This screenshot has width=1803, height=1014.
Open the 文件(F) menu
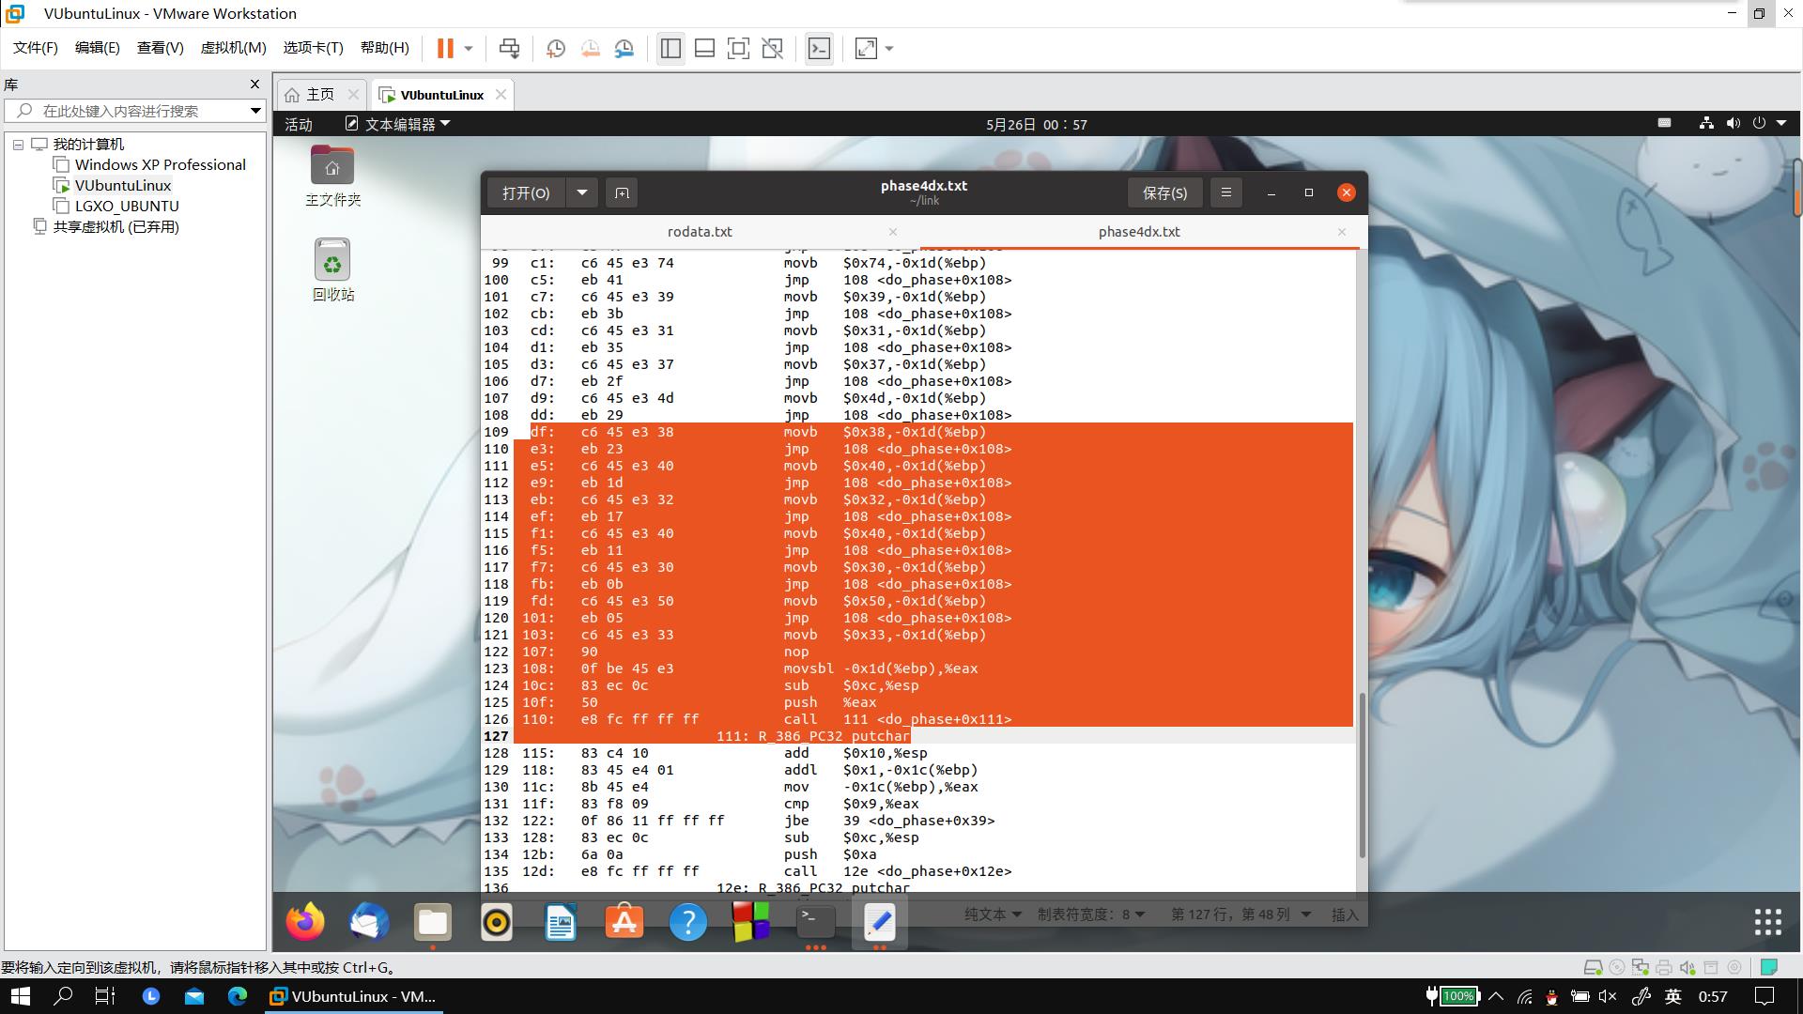coord(36,48)
